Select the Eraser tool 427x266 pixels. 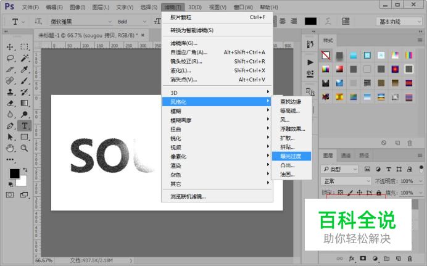click(10, 103)
